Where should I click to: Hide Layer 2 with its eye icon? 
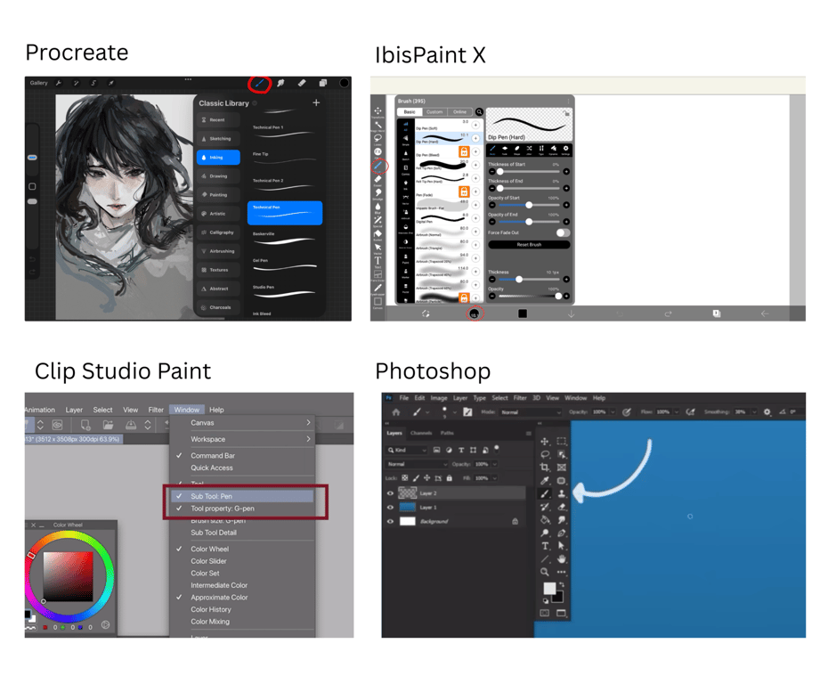(390, 493)
